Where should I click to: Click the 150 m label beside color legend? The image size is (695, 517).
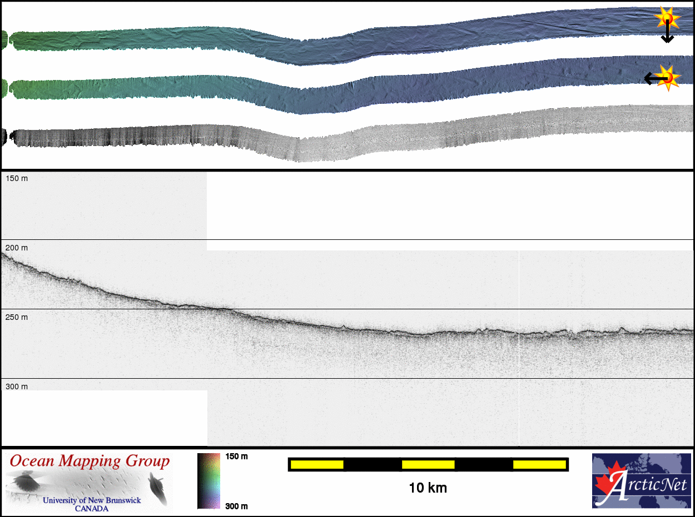click(236, 456)
